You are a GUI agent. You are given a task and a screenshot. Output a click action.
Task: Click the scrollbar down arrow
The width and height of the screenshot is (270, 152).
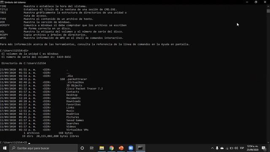pyautogui.click(x=268, y=143)
